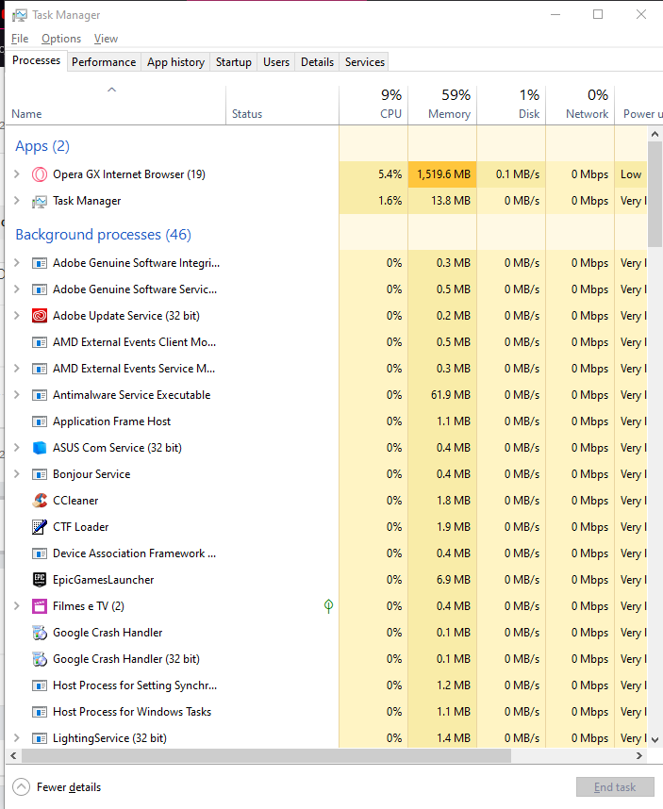Select the 5.4% CPU value
This screenshot has width=663, height=809.
[x=373, y=174]
